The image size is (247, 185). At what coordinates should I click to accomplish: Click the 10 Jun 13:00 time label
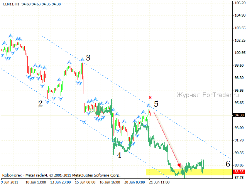point(36,182)
